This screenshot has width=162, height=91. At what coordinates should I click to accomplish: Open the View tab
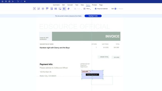pos(82,5)
